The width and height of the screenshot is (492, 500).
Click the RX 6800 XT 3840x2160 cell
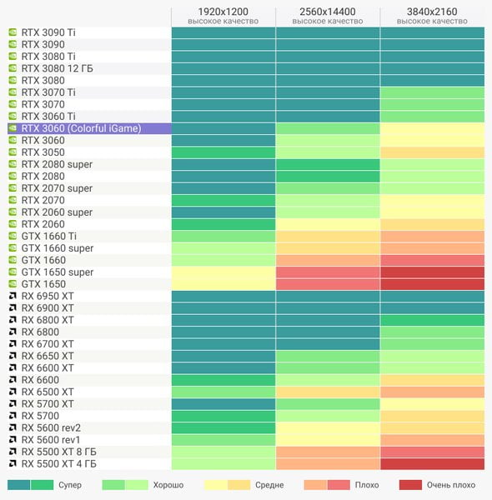click(x=432, y=320)
